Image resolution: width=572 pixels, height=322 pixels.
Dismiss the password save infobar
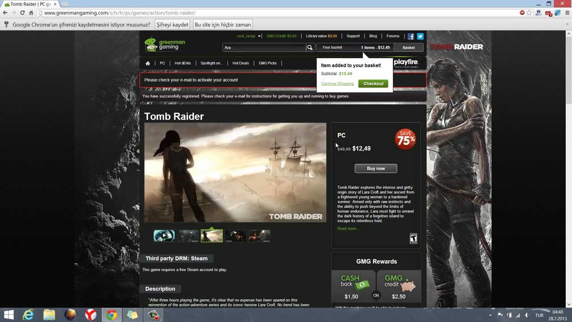coord(568,25)
